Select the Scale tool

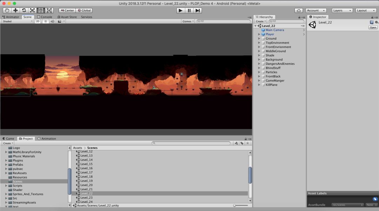click(32, 11)
